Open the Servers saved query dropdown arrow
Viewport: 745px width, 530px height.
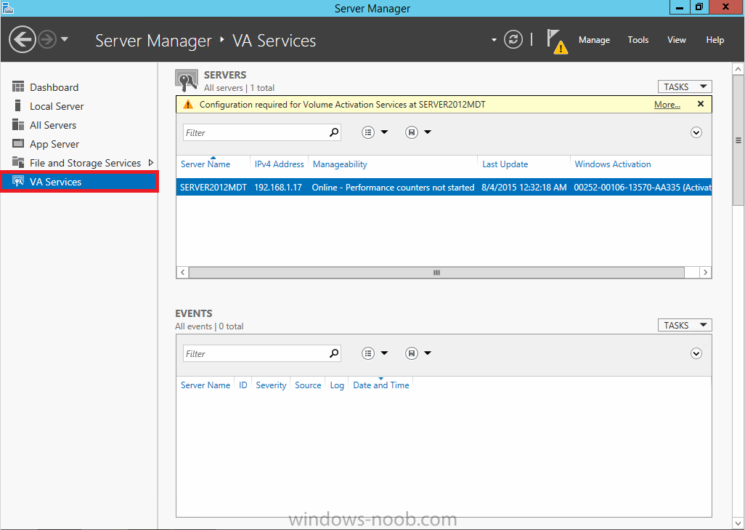coord(428,132)
